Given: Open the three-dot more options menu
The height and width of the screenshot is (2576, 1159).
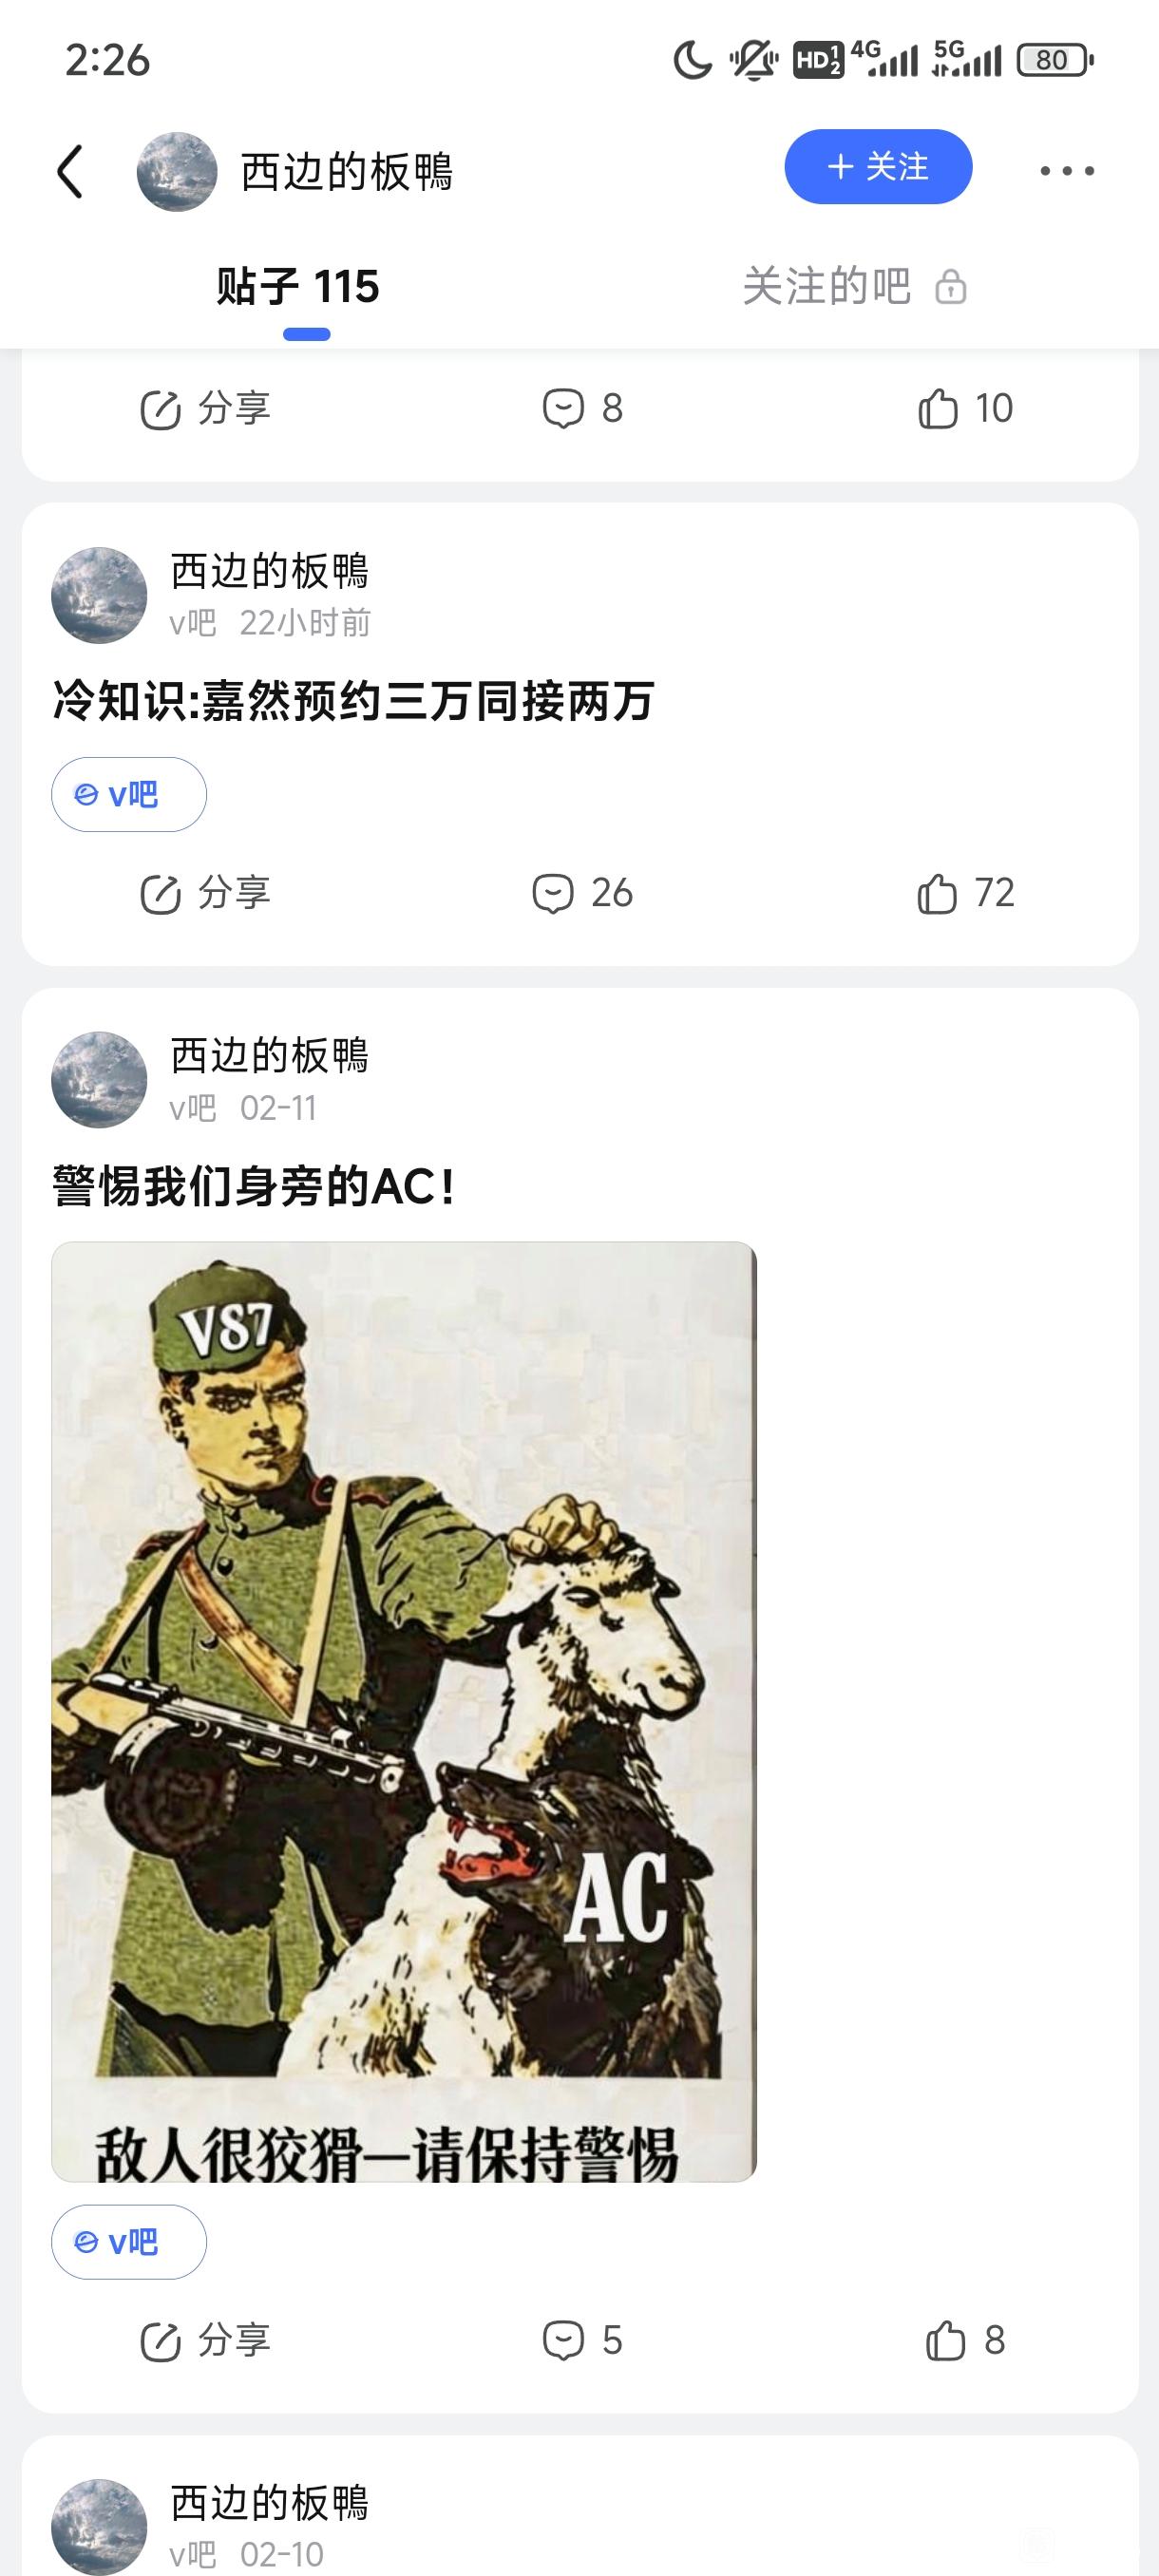Looking at the screenshot, I should (1067, 171).
